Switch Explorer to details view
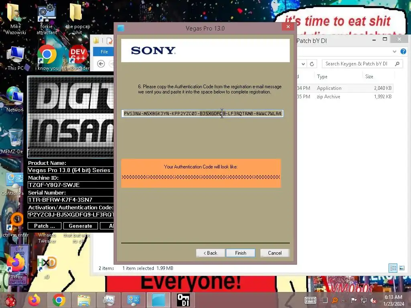This screenshot has width=411, height=308. click(393, 268)
